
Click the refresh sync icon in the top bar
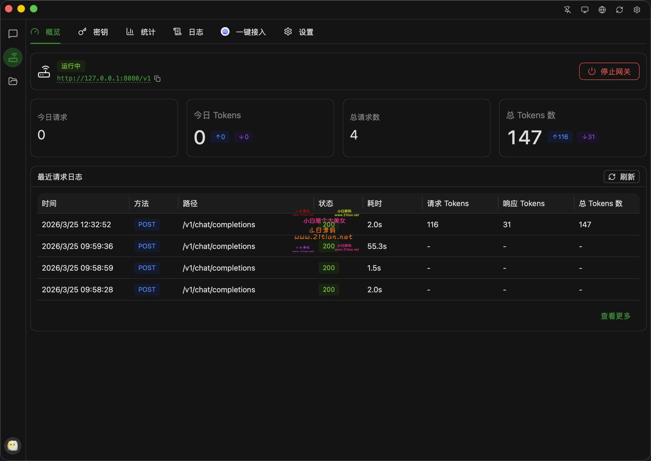point(619,10)
